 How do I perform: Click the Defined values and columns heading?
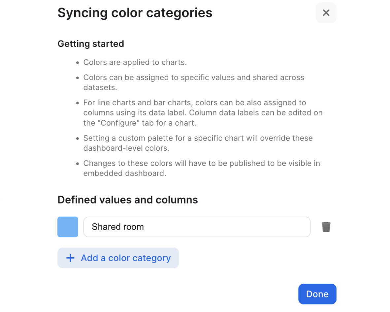tap(127, 200)
